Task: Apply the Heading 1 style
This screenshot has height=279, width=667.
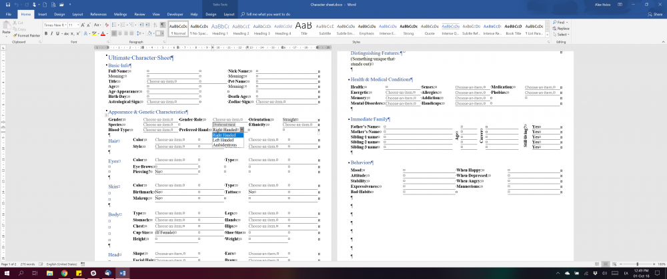Action: coord(220,29)
